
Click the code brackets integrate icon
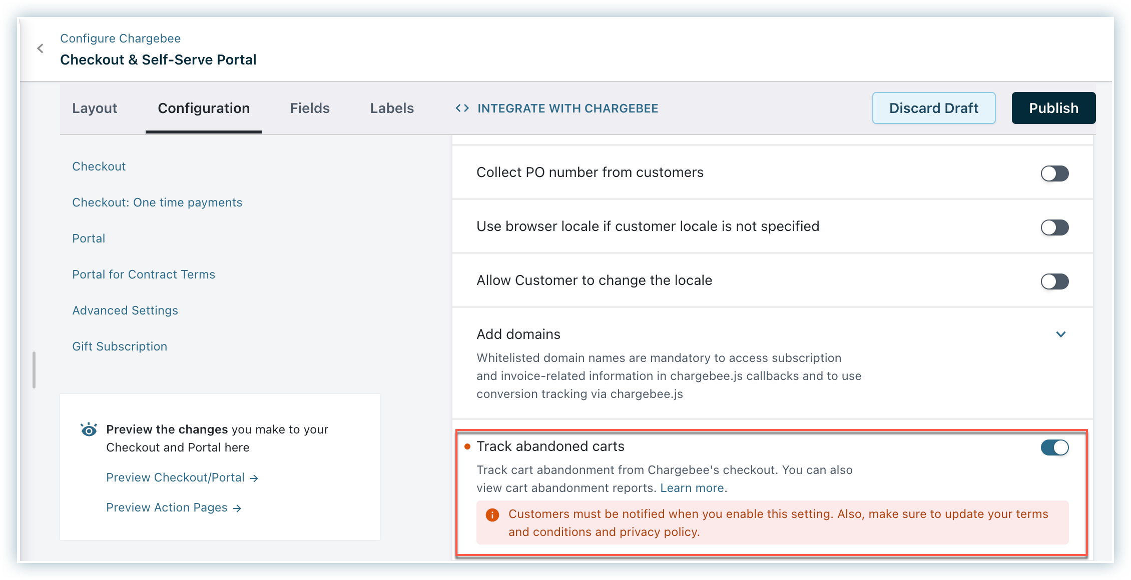462,108
